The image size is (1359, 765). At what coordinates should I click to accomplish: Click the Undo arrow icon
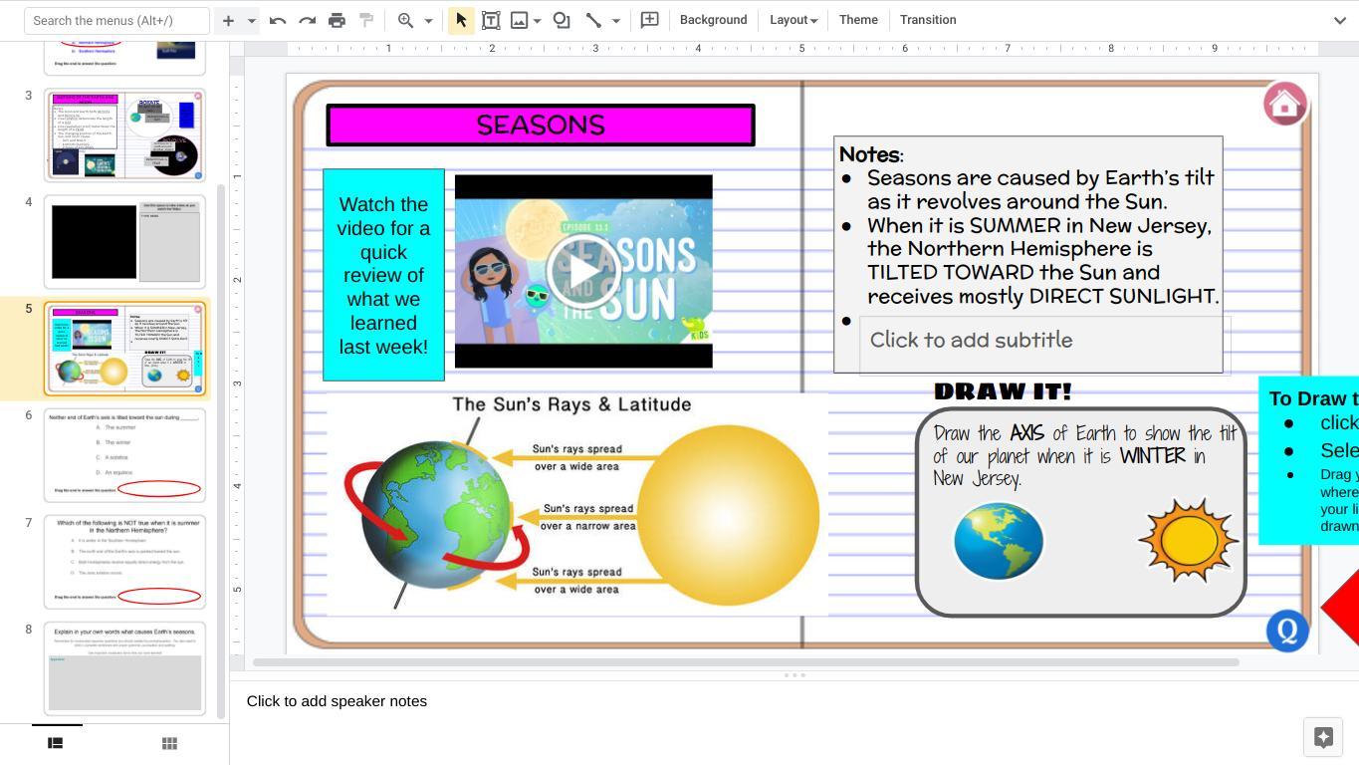pyautogui.click(x=278, y=20)
